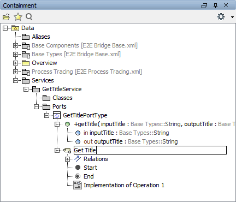Click the Ports package icon
Screen dimensions: 236x202
click(46, 106)
